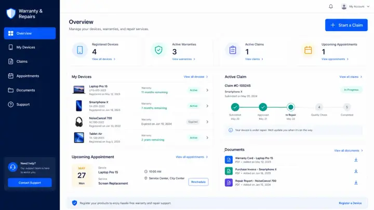Viewport: 374px width, 210px height.
Task: Click the Register a Device link
Action: pyautogui.click(x=350, y=203)
